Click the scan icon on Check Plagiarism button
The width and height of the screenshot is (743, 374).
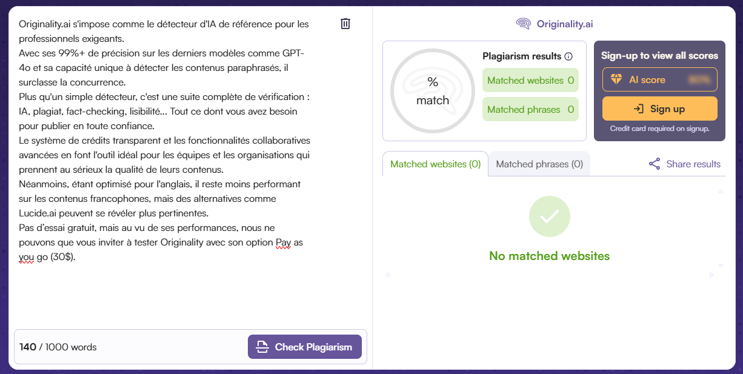261,347
